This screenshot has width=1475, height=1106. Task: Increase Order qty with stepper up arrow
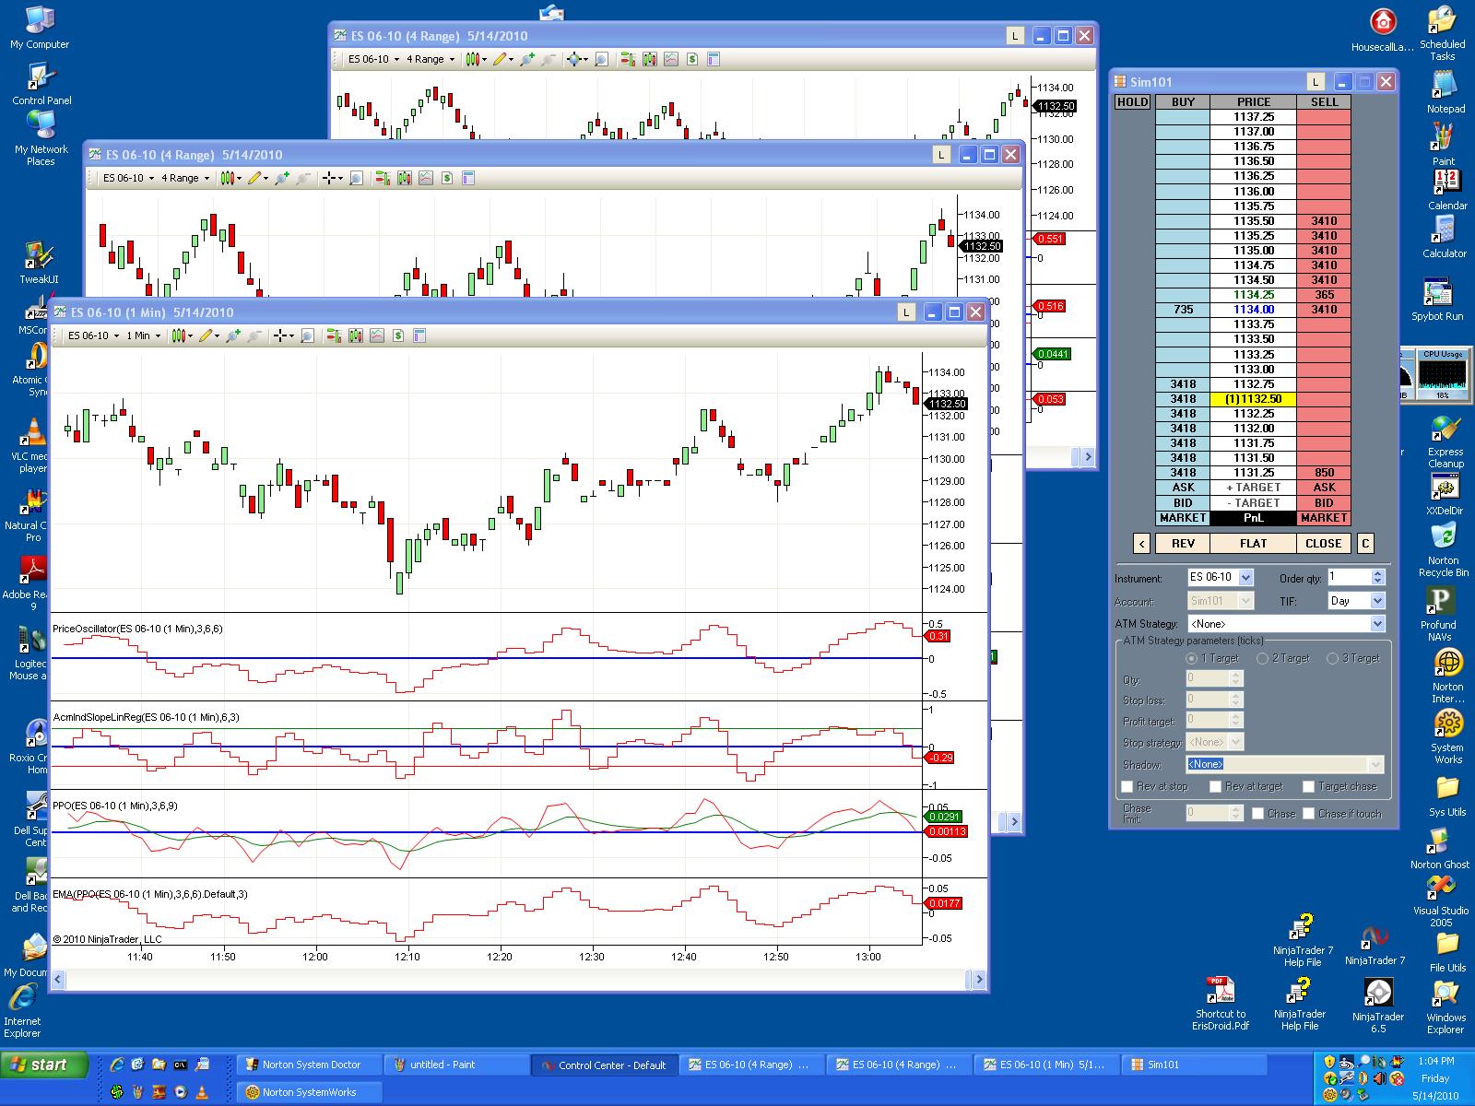tap(1378, 573)
